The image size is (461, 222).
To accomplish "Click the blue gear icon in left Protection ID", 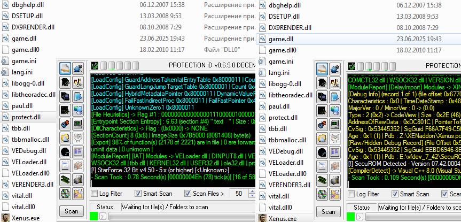I will click(x=78, y=68).
